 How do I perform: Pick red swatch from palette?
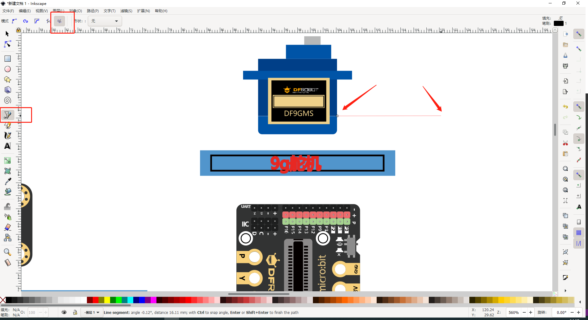click(95, 300)
